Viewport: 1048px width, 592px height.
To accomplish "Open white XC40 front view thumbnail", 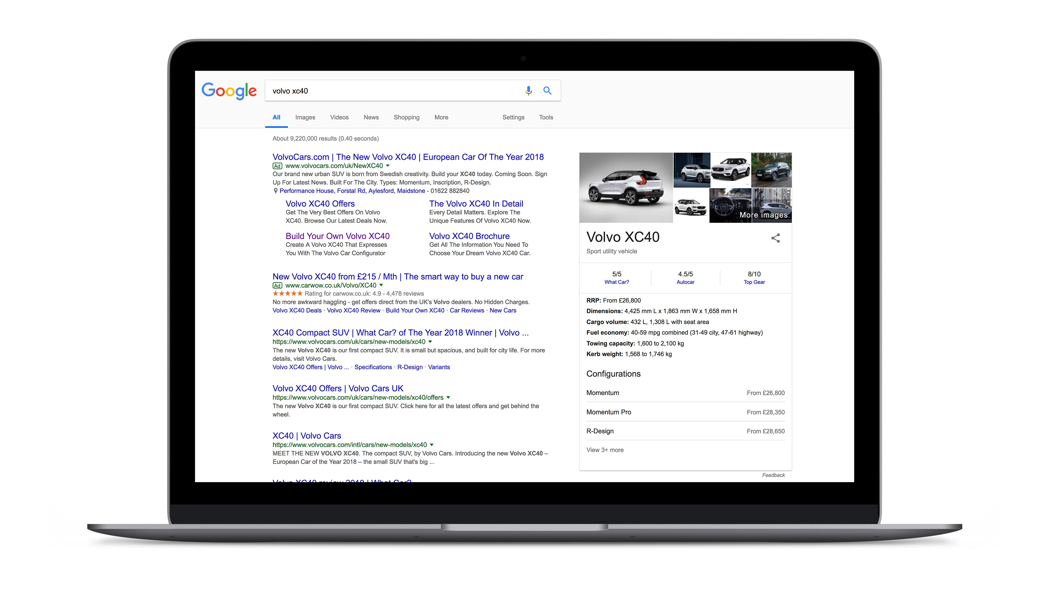I will point(731,170).
